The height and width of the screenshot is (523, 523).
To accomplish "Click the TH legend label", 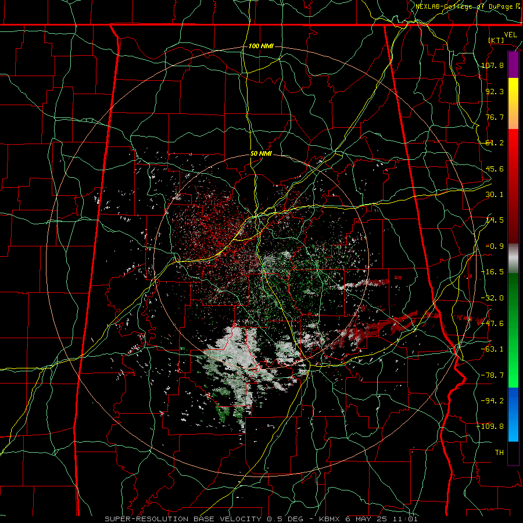I will 499,453.
